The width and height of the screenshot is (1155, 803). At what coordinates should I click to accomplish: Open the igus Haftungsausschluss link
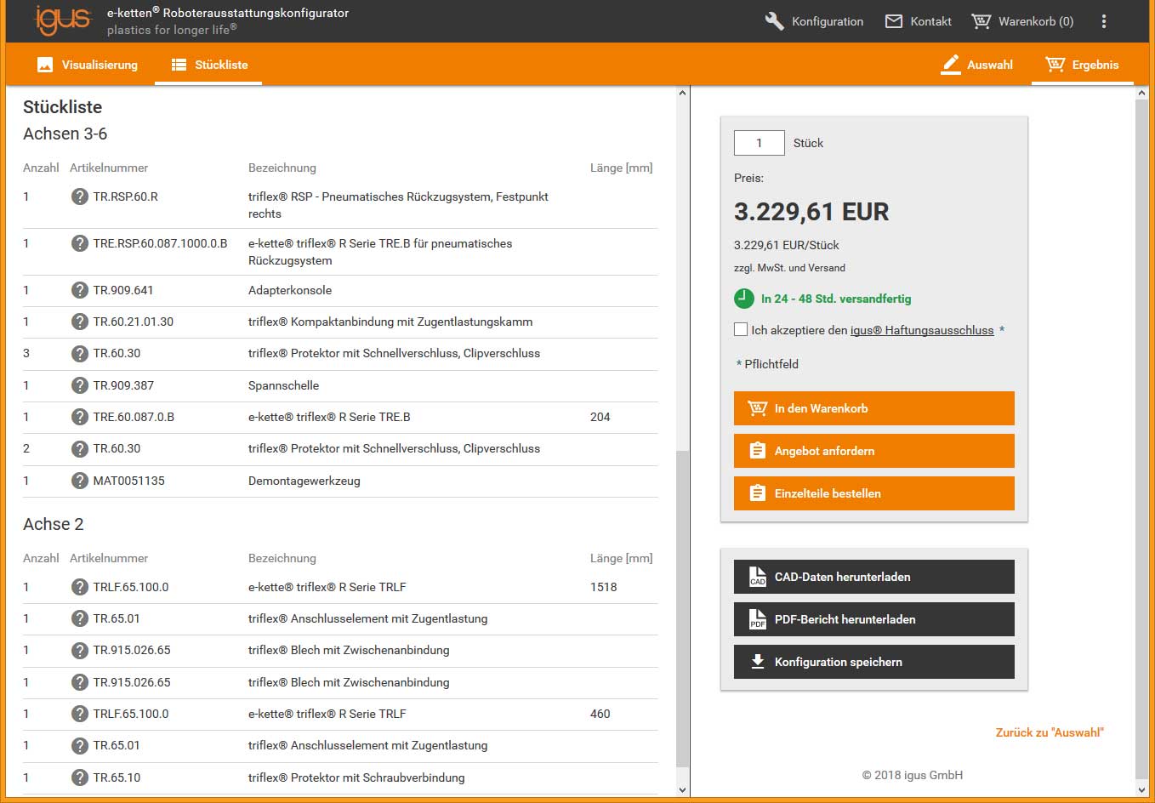pos(922,330)
